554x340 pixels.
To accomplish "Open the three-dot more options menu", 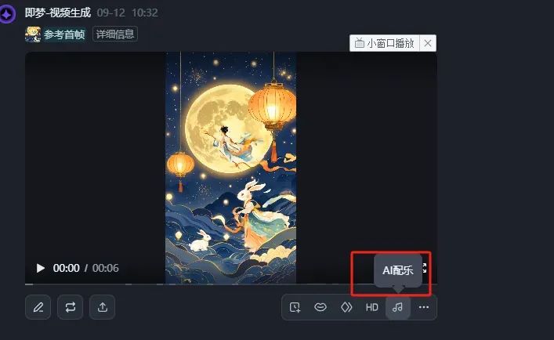I will [x=424, y=308].
